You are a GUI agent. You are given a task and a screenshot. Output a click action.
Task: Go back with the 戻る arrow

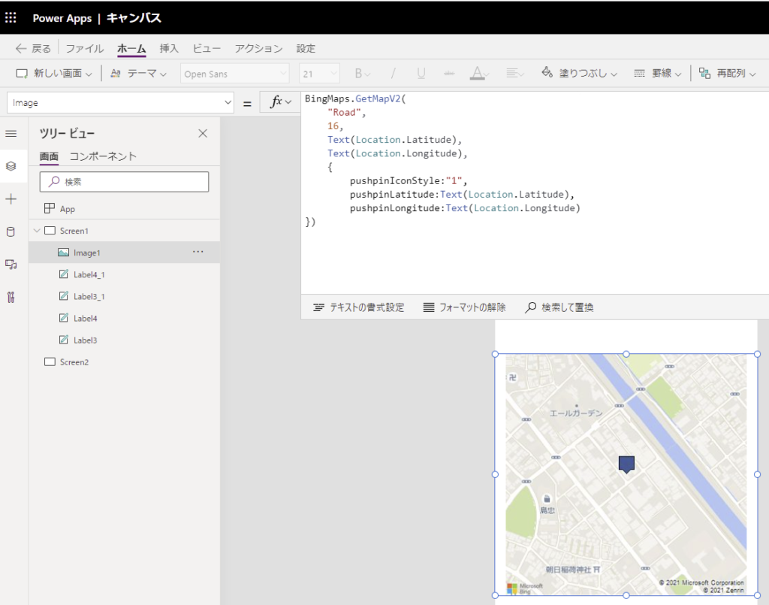point(33,49)
